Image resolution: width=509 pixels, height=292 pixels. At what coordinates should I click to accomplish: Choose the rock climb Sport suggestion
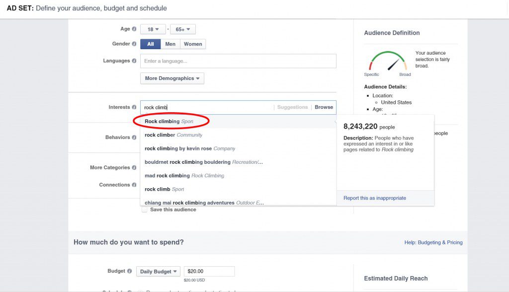(x=238, y=189)
